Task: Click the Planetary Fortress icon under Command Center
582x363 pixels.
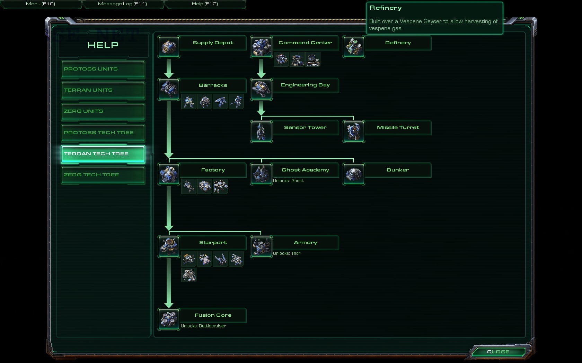Action: click(x=297, y=59)
